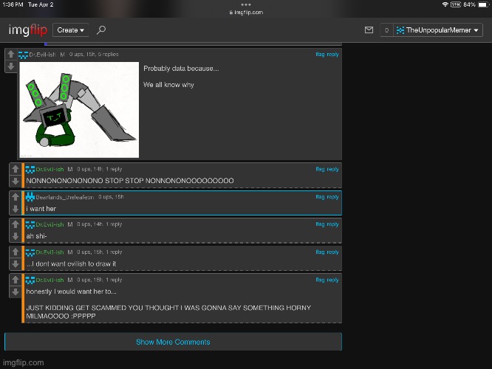Open the mail inbox envelope icon
The height and width of the screenshot is (369, 492).
(x=369, y=30)
